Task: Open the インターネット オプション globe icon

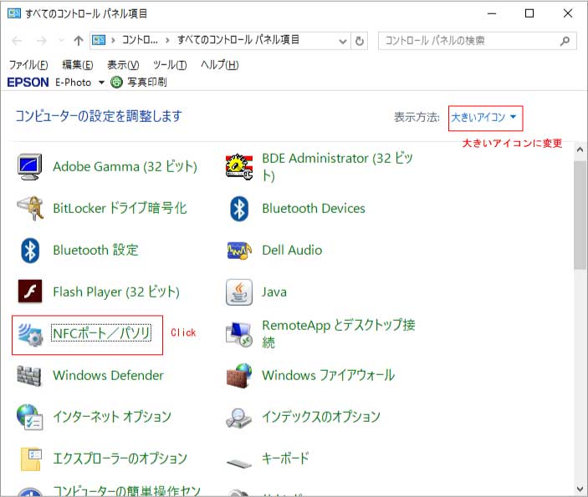Action: coord(30,417)
